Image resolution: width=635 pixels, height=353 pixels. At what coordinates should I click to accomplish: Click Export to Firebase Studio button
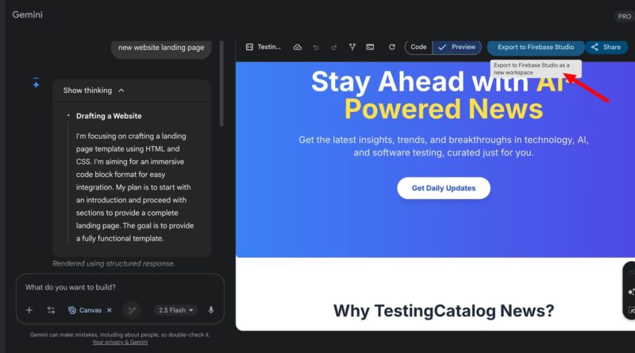click(x=536, y=47)
